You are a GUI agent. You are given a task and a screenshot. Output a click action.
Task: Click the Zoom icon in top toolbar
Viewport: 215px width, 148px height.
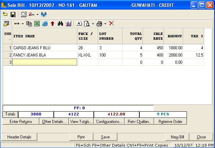point(31,14)
